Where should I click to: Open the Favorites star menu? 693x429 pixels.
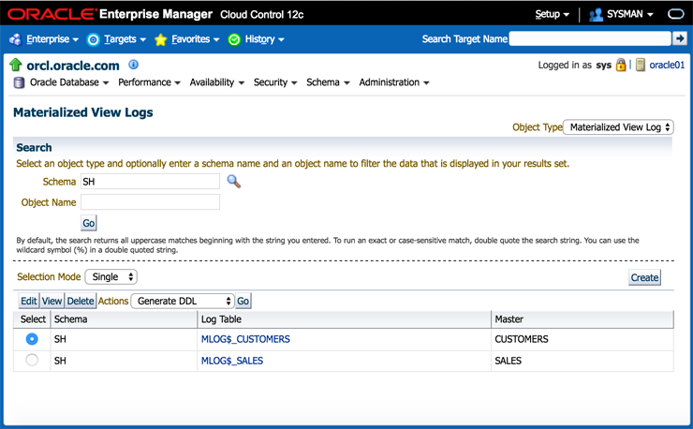click(186, 39)
